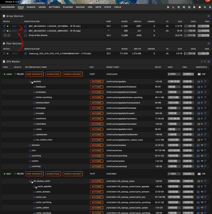Screen dimensions: 212x214
Task: Open the Shares tab
Action: pyautogui.click(x=31, y=7)
